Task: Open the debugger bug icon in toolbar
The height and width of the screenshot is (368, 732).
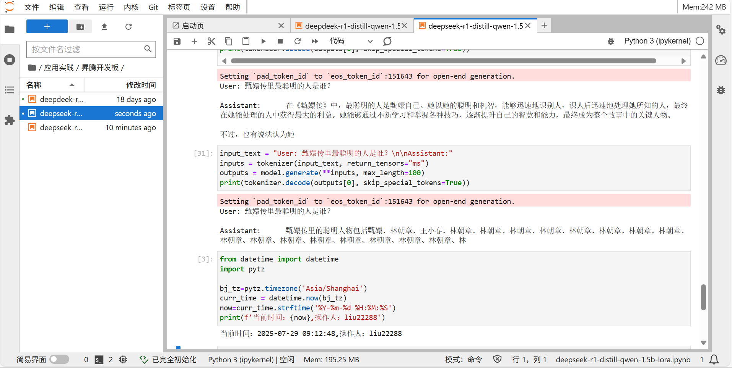Action: 611,41
